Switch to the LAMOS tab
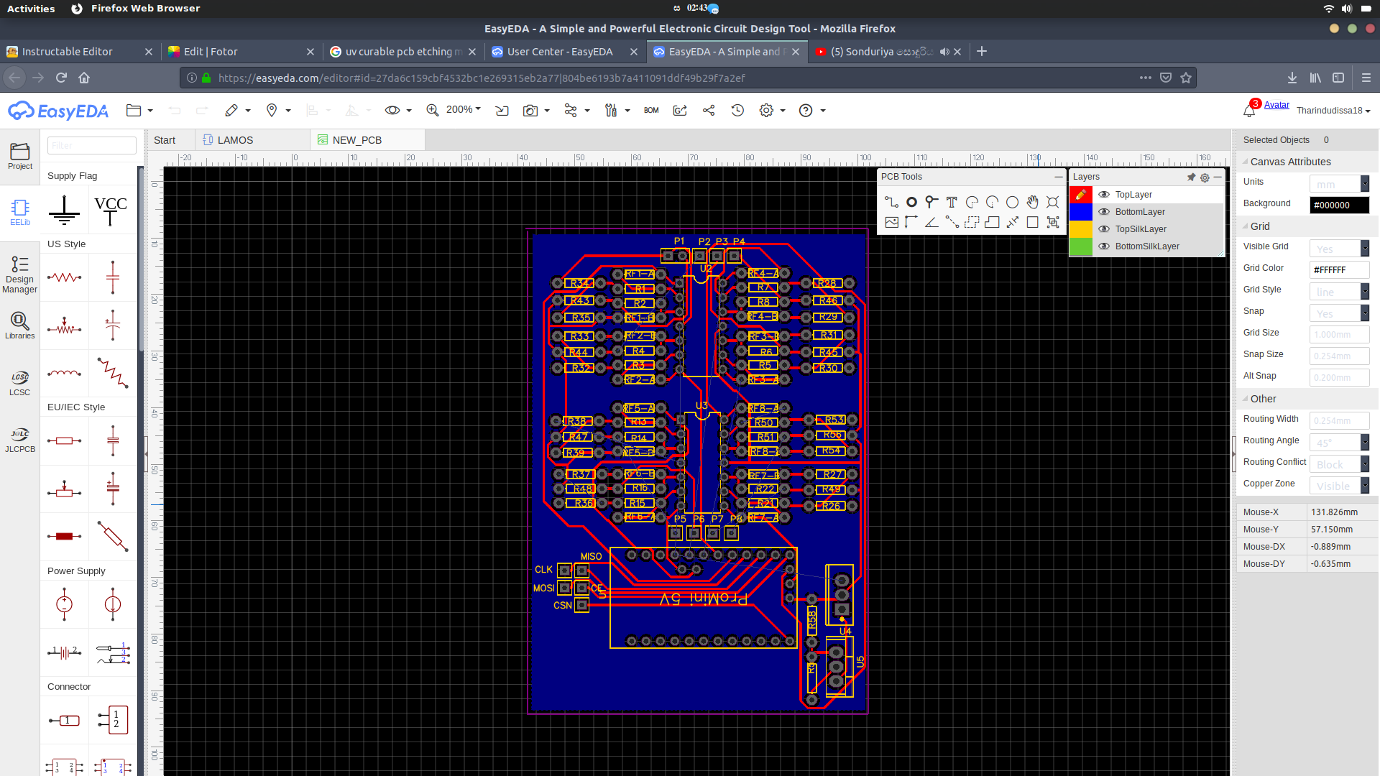Image resolution: width=1380 pixels, height=776 pixels. 235,139
